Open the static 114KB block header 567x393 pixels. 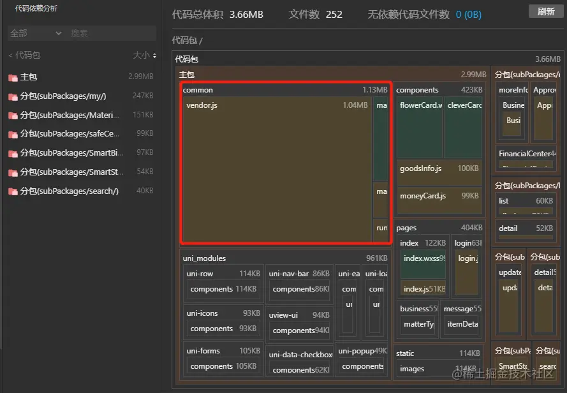(438, 353)
